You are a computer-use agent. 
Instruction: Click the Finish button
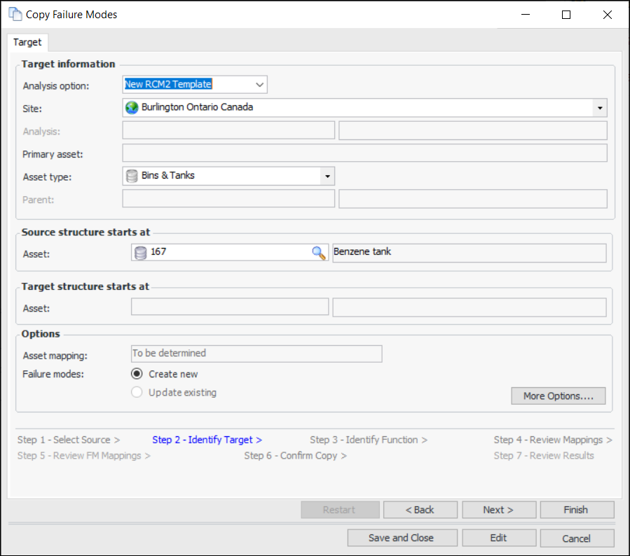pyautogui.click(x=576, y=510)
